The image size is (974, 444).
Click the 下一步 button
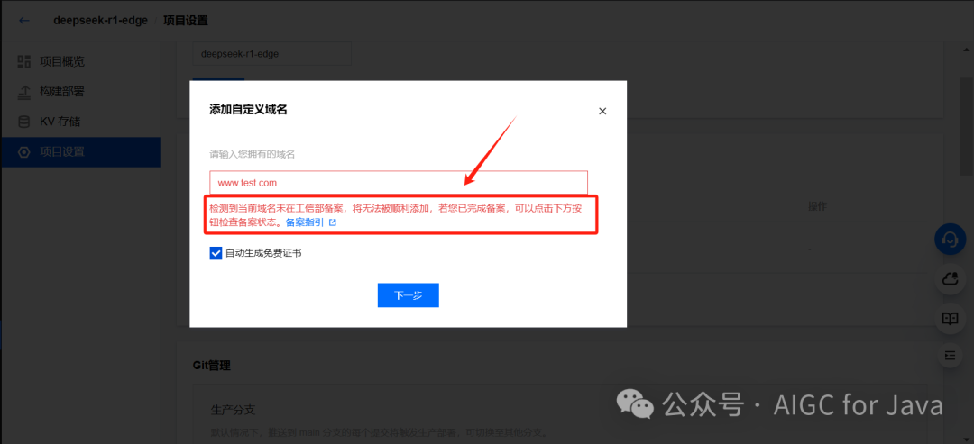pyautogui.click(x=409, y=295)
